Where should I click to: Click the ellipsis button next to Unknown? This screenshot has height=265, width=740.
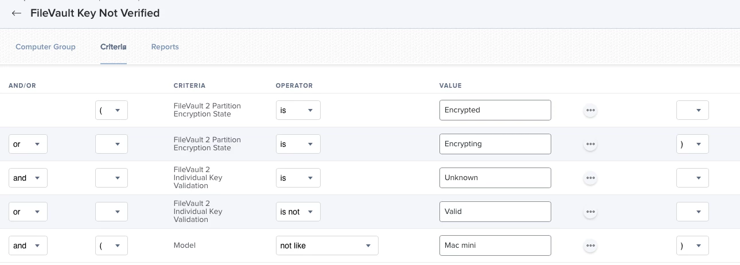(590, 178)
